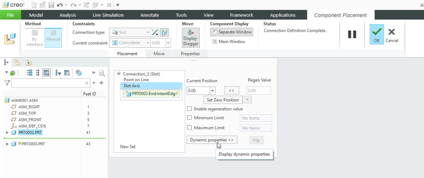The image size is (424, 178).
Task: Switch to the Analysis ribbon tab
Action: click(x=67, y=15)
